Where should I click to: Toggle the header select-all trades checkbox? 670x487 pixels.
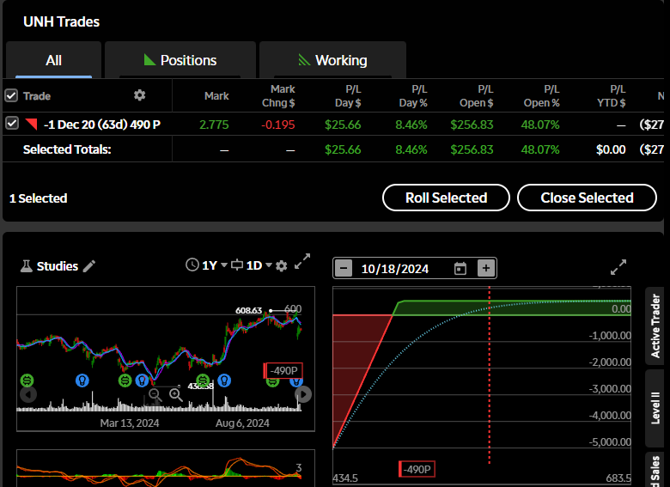(11, 95)
